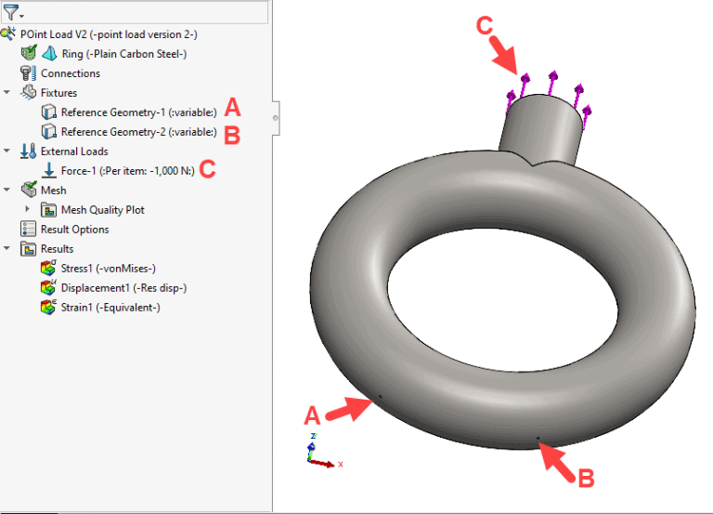
Task: Open the Stress1 vonMises plot icon
Action: [48, 269]
